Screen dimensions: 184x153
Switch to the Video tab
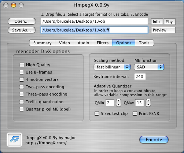click(x=65, y=43)
